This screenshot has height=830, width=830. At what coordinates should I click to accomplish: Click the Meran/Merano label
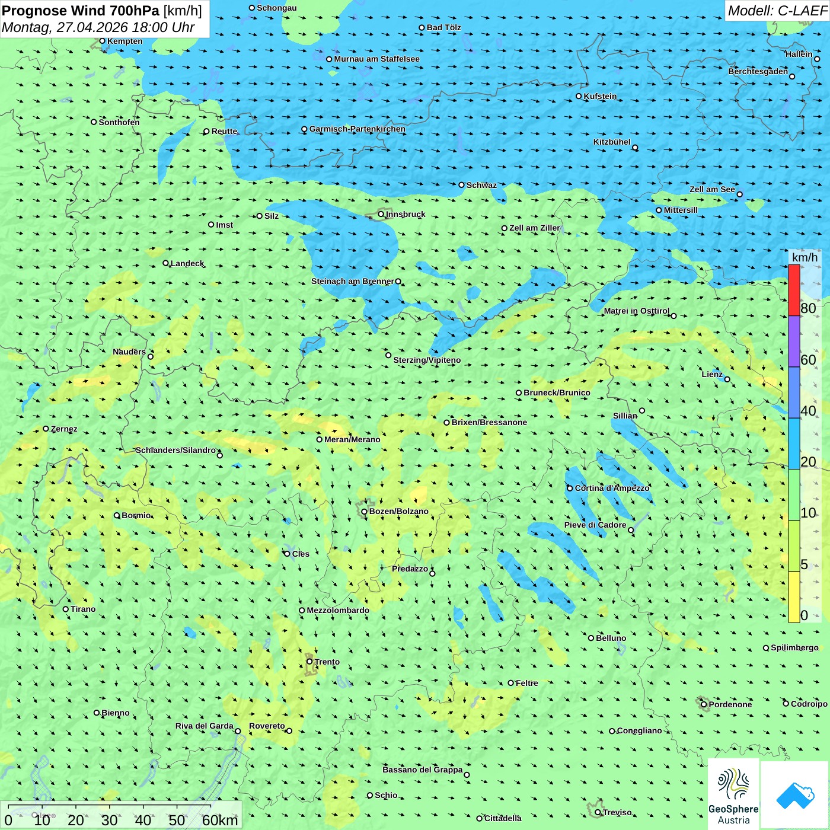[352, 439]
